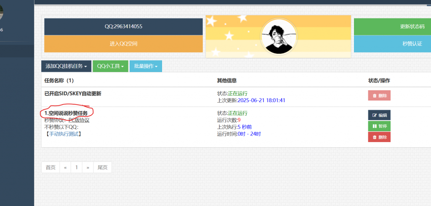Screen dimensions: 431x206
Task: Jump to 首页 in the pagination
Action: (x=51, y=167)
